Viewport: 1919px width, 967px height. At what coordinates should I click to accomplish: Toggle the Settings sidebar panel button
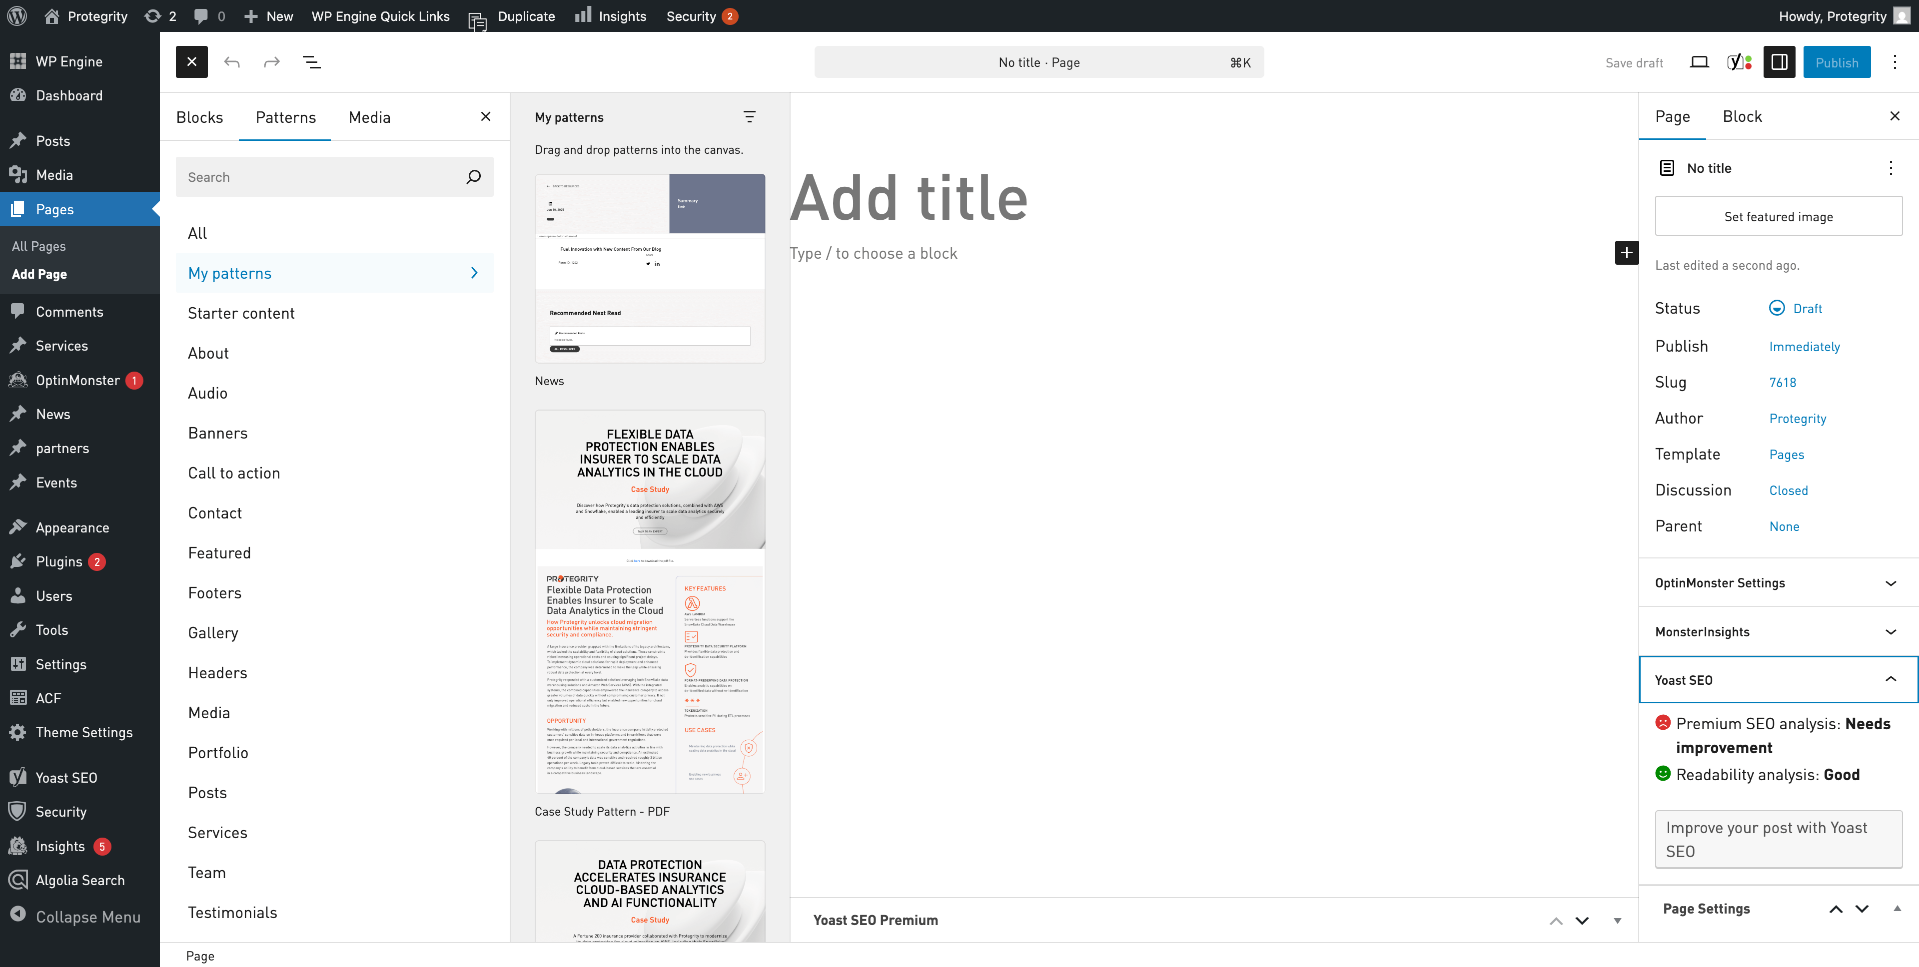pyautogui.click(x=1779, y=62)
